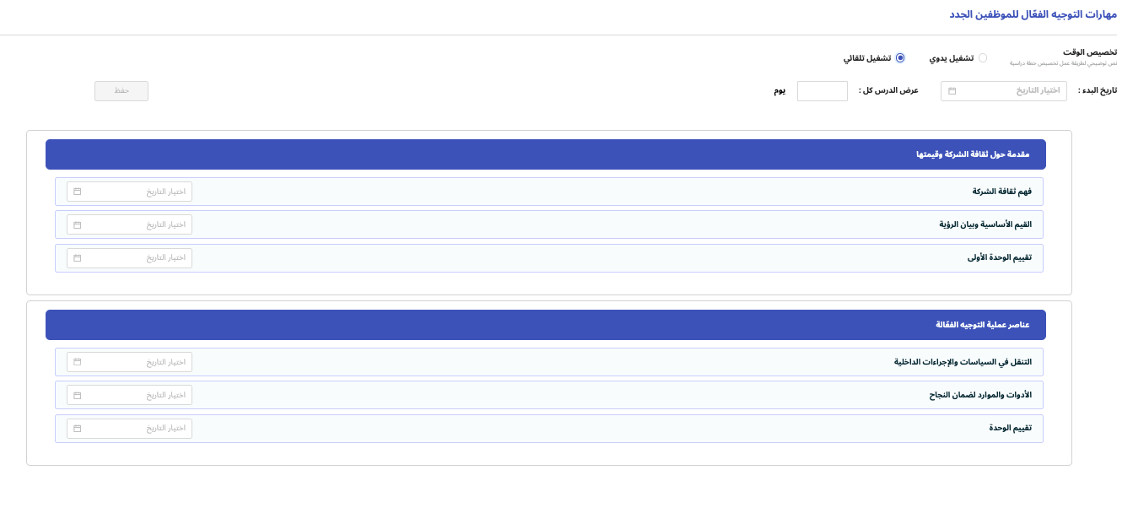Click the عناصر عملية التوجيه الفعّالة section header
Viewport: 1133px width, 508px height.
(x=545, y=325)
